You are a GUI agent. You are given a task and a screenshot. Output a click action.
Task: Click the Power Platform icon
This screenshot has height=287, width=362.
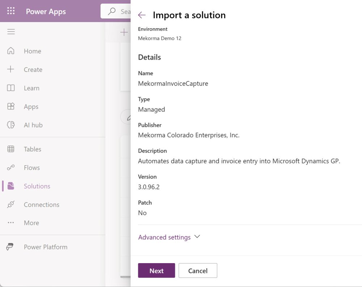[10, 247]
